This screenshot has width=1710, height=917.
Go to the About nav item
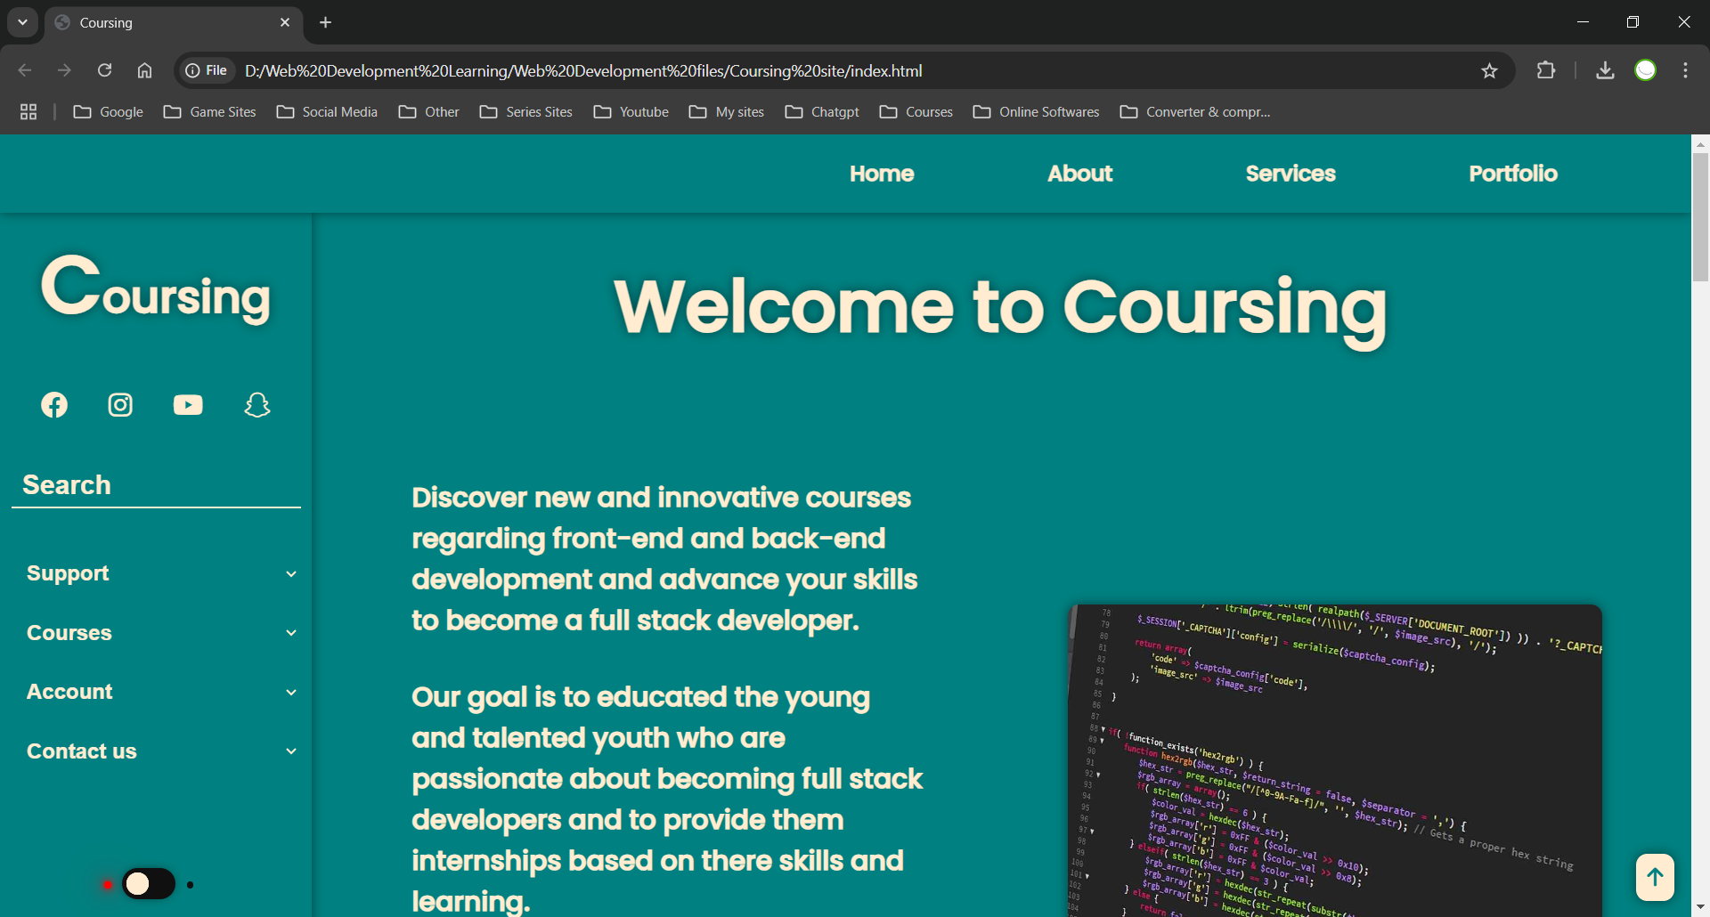coord(1080,174)
